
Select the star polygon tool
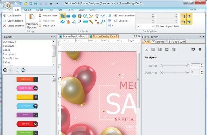tap(80, 16)
